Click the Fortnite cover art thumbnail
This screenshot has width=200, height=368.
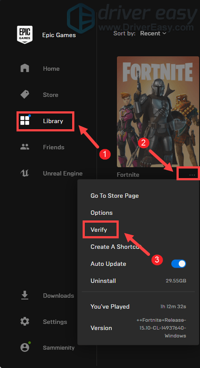pos(158,112)
